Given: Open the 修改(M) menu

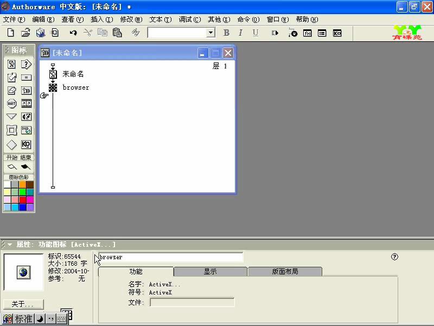Looking at the screenshot, I should pyautogui.click(x=131, y=20).
